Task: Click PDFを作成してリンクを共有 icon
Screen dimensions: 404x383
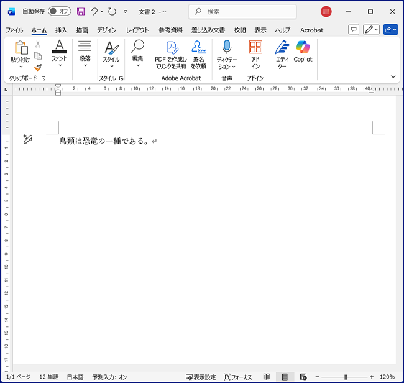Action: coord(171,52)
